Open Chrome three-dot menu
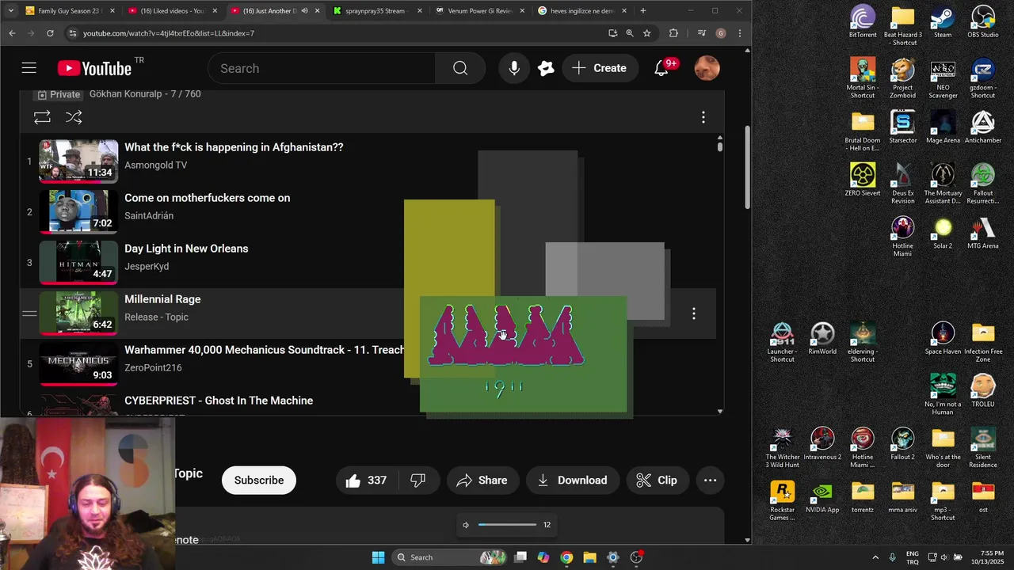The height and width of the screenshot is (570, 1014). tap(739, 33)
